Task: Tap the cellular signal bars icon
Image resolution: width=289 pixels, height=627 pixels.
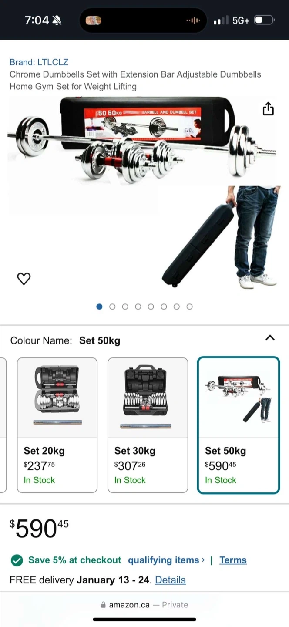Action: point(221,20)
